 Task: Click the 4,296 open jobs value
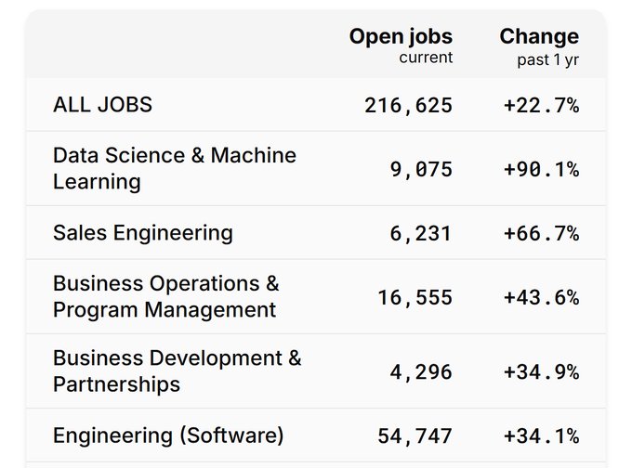coord(421,371)
